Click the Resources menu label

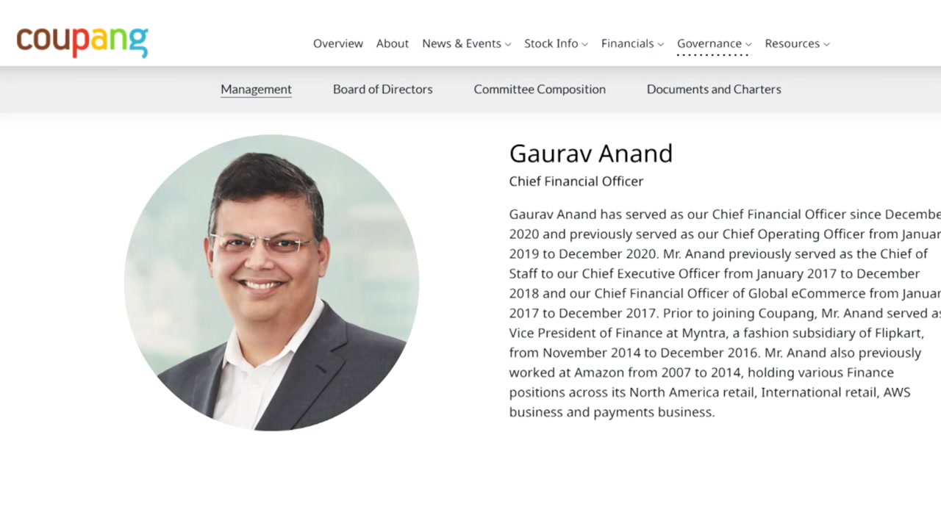792,43
